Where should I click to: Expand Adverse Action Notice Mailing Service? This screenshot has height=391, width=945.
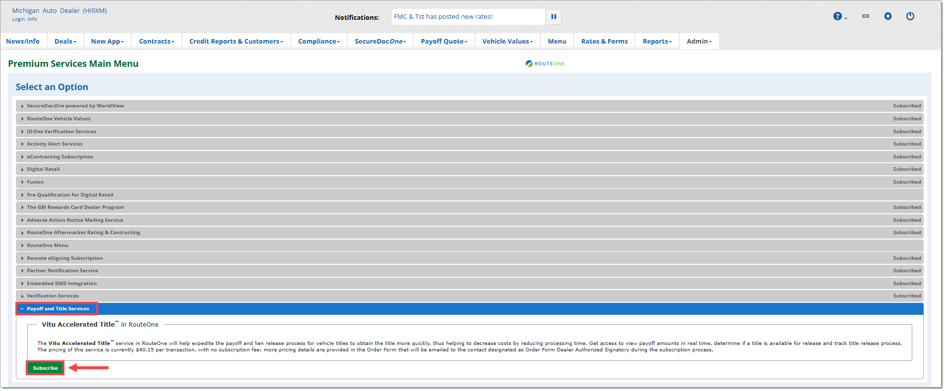[470, 220]
